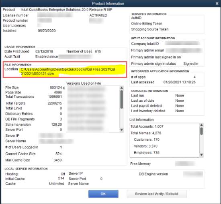This screenshot has width=221, height=204.
Task: Click the OK button
Action: pyautogui.click(x=103, y=194)
